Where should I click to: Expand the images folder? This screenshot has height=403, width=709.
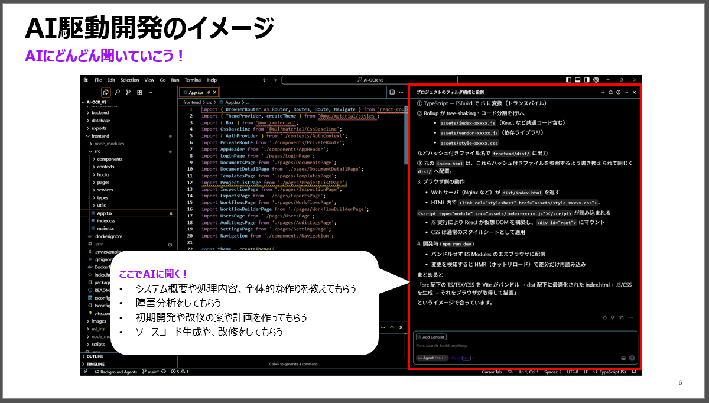[x=97, y=321]
